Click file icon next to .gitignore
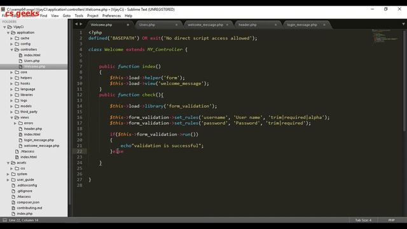407x229 pixels. pos(13,191)
